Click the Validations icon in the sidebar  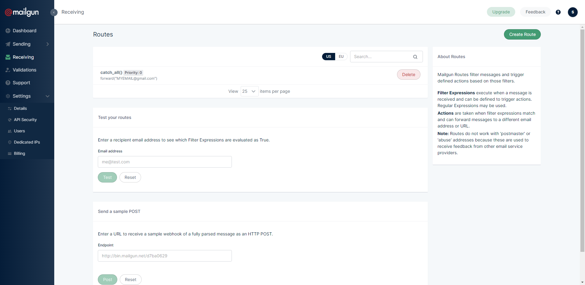(x=8, y=70)
